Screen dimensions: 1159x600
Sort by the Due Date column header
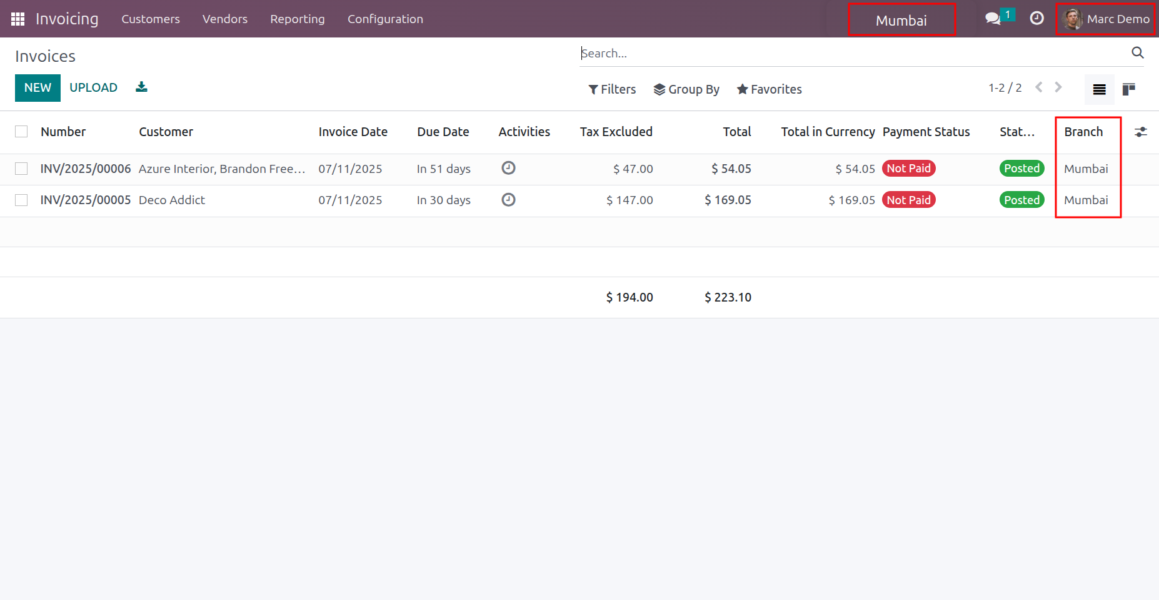click(x=443, y=132)
